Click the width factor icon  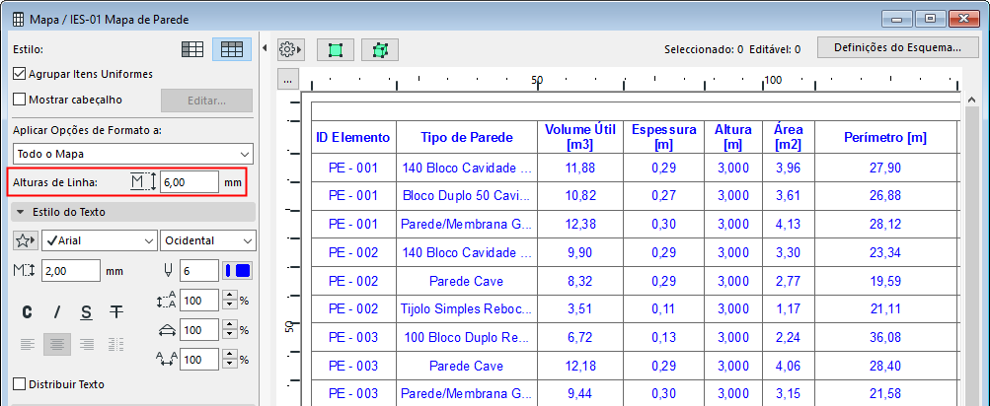click(x=166, y=329)
